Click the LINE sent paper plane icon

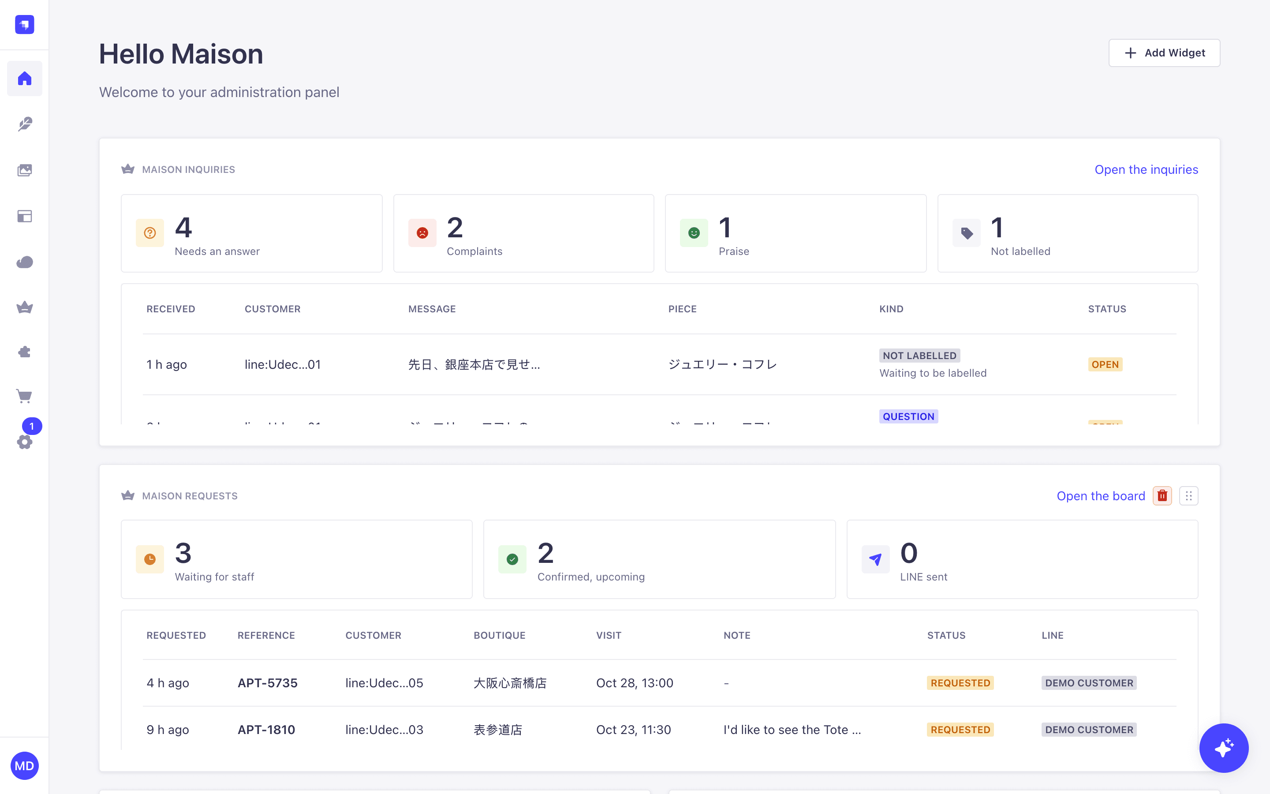(875, 559)
